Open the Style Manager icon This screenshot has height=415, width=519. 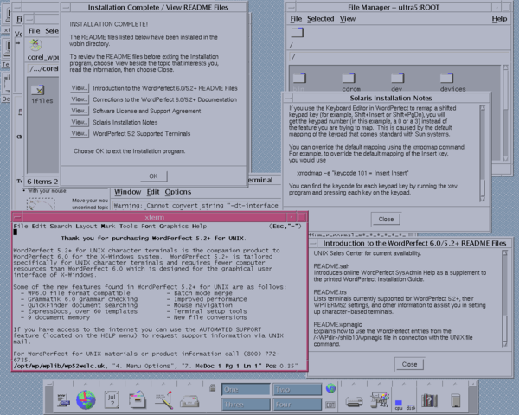coord(380,399)
